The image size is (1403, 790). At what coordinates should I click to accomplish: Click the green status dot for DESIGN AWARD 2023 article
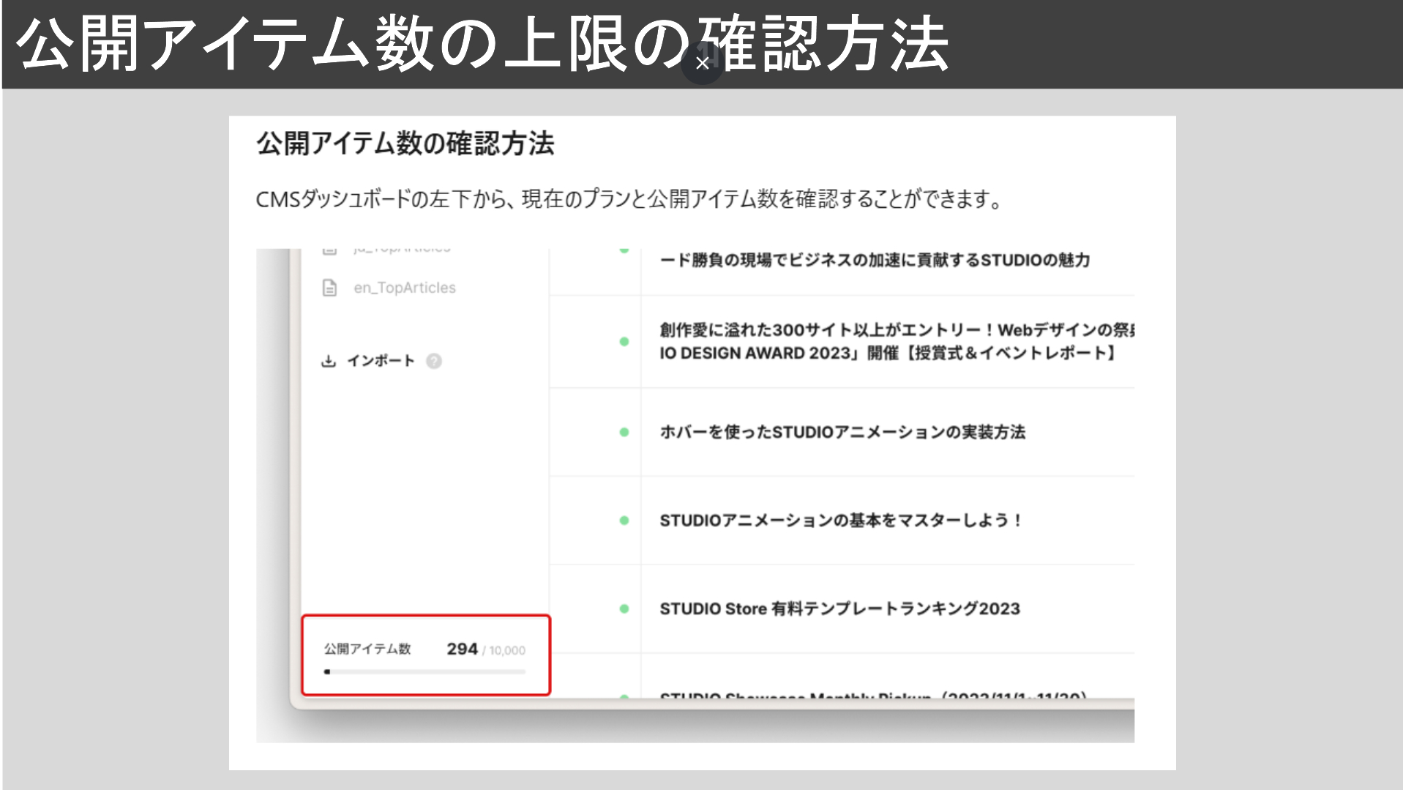click(624, 341)
